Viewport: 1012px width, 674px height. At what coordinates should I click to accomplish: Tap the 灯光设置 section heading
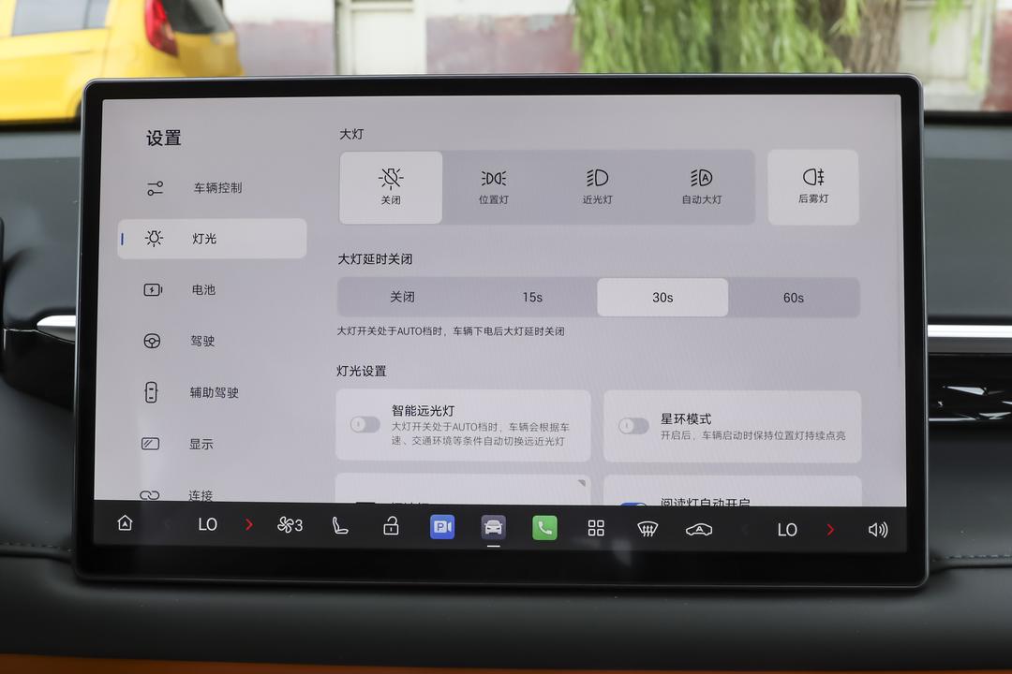pos(362,371)
